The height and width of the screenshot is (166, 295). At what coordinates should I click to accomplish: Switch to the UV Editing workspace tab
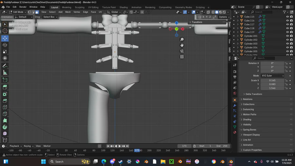(93, 7)
